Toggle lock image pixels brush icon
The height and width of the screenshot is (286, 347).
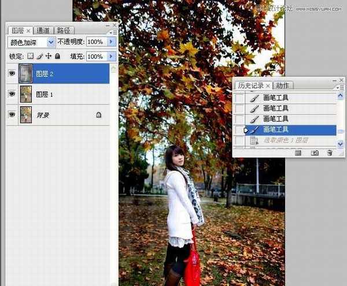39,56
